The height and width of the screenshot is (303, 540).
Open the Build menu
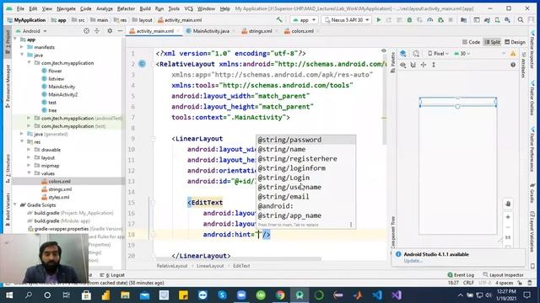pos(145,8)
